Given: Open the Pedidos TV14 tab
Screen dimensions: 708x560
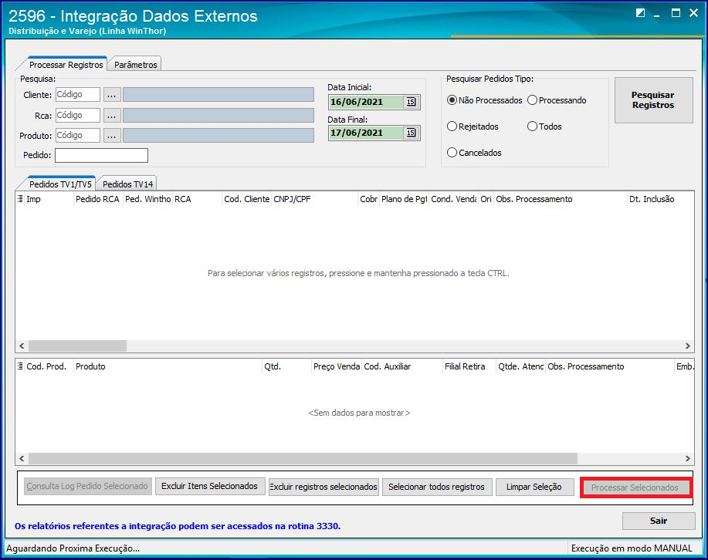Looking at the screenshot, I should 128,184.
